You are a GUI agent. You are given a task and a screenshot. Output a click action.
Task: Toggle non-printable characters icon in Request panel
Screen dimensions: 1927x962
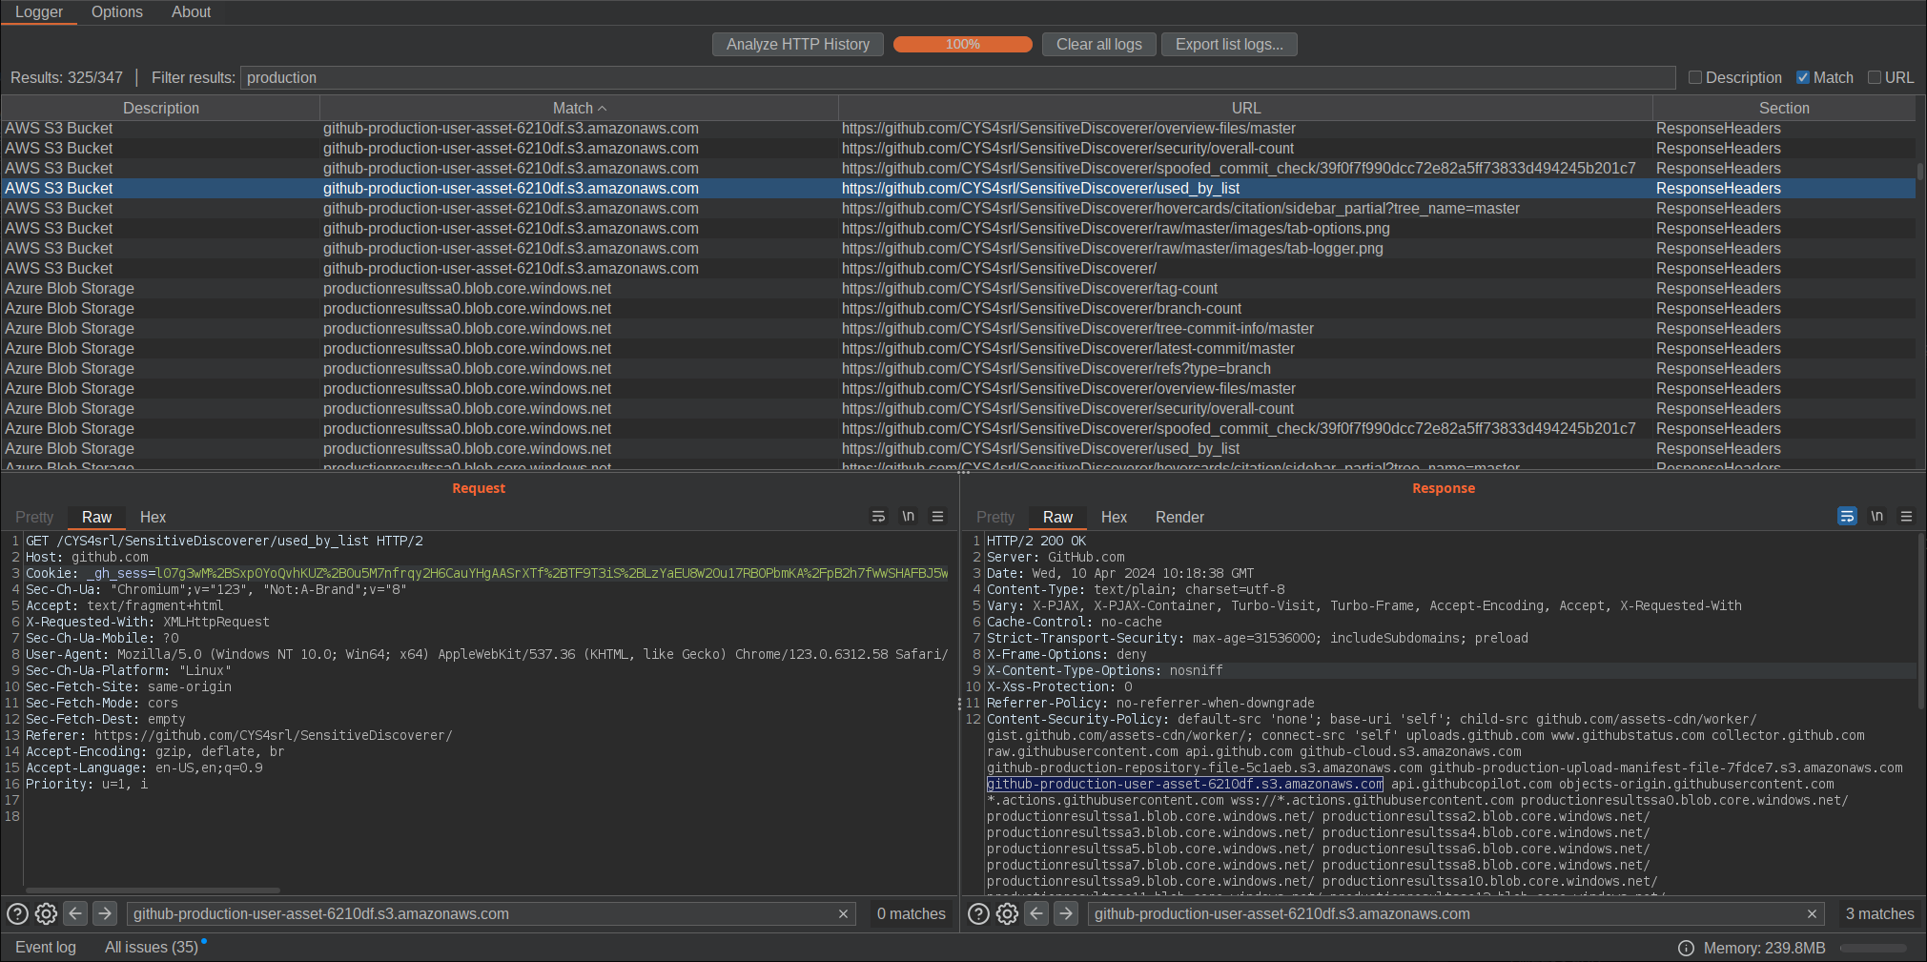[x=909, y=517]
